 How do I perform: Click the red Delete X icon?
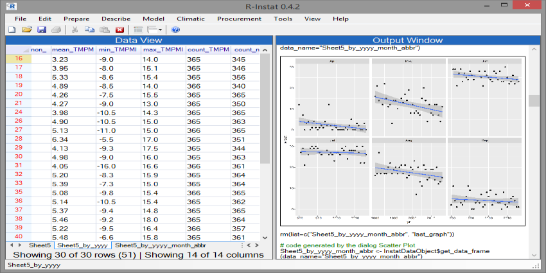click(119, 30)
